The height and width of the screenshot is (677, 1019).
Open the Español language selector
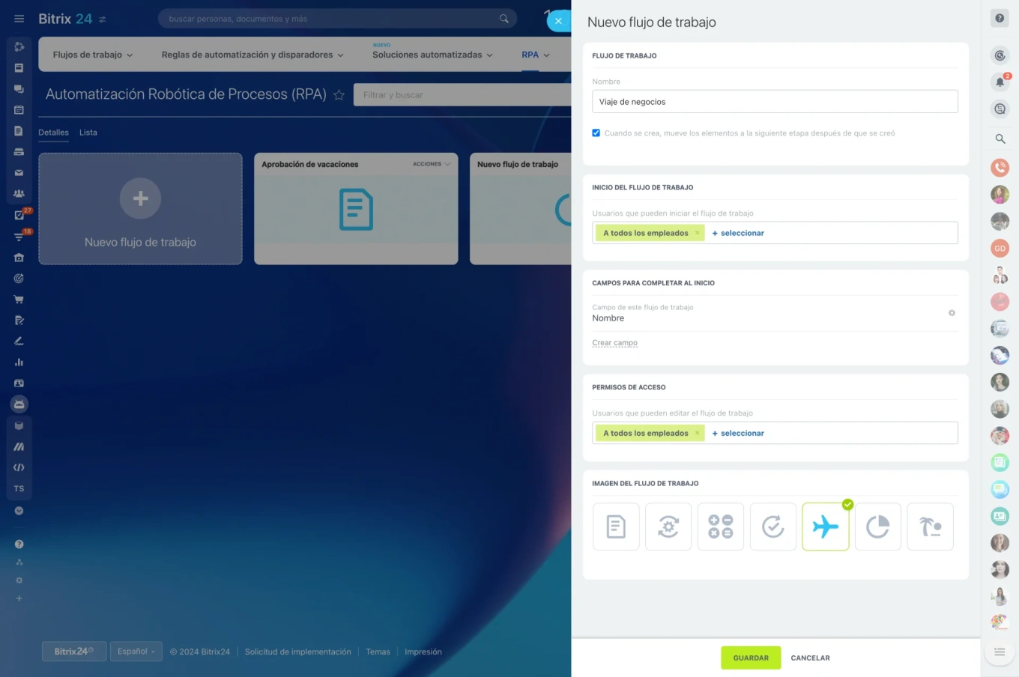tap(136, 652)
